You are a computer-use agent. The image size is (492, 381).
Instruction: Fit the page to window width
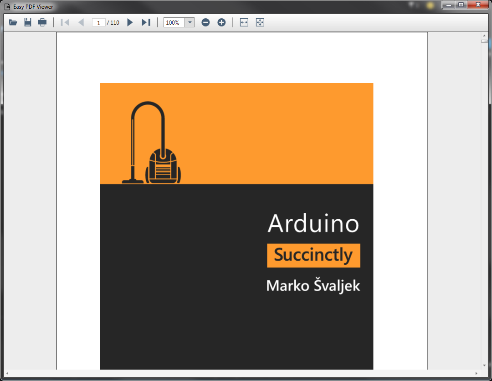244,22
